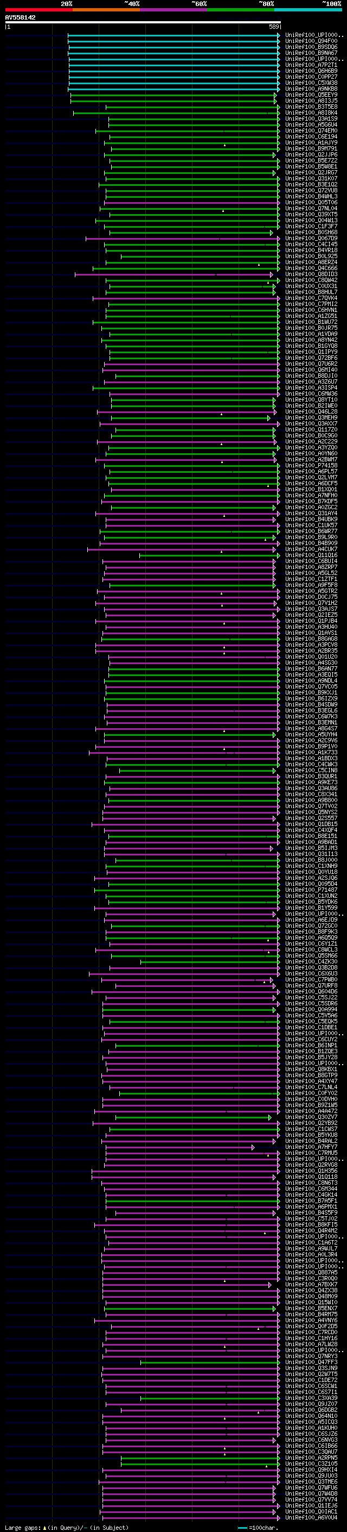Screen dimensions: 347x1532
Task: Click yellow gap marker on UniRef100_Q7NL04 row
Action: [223, 210]
